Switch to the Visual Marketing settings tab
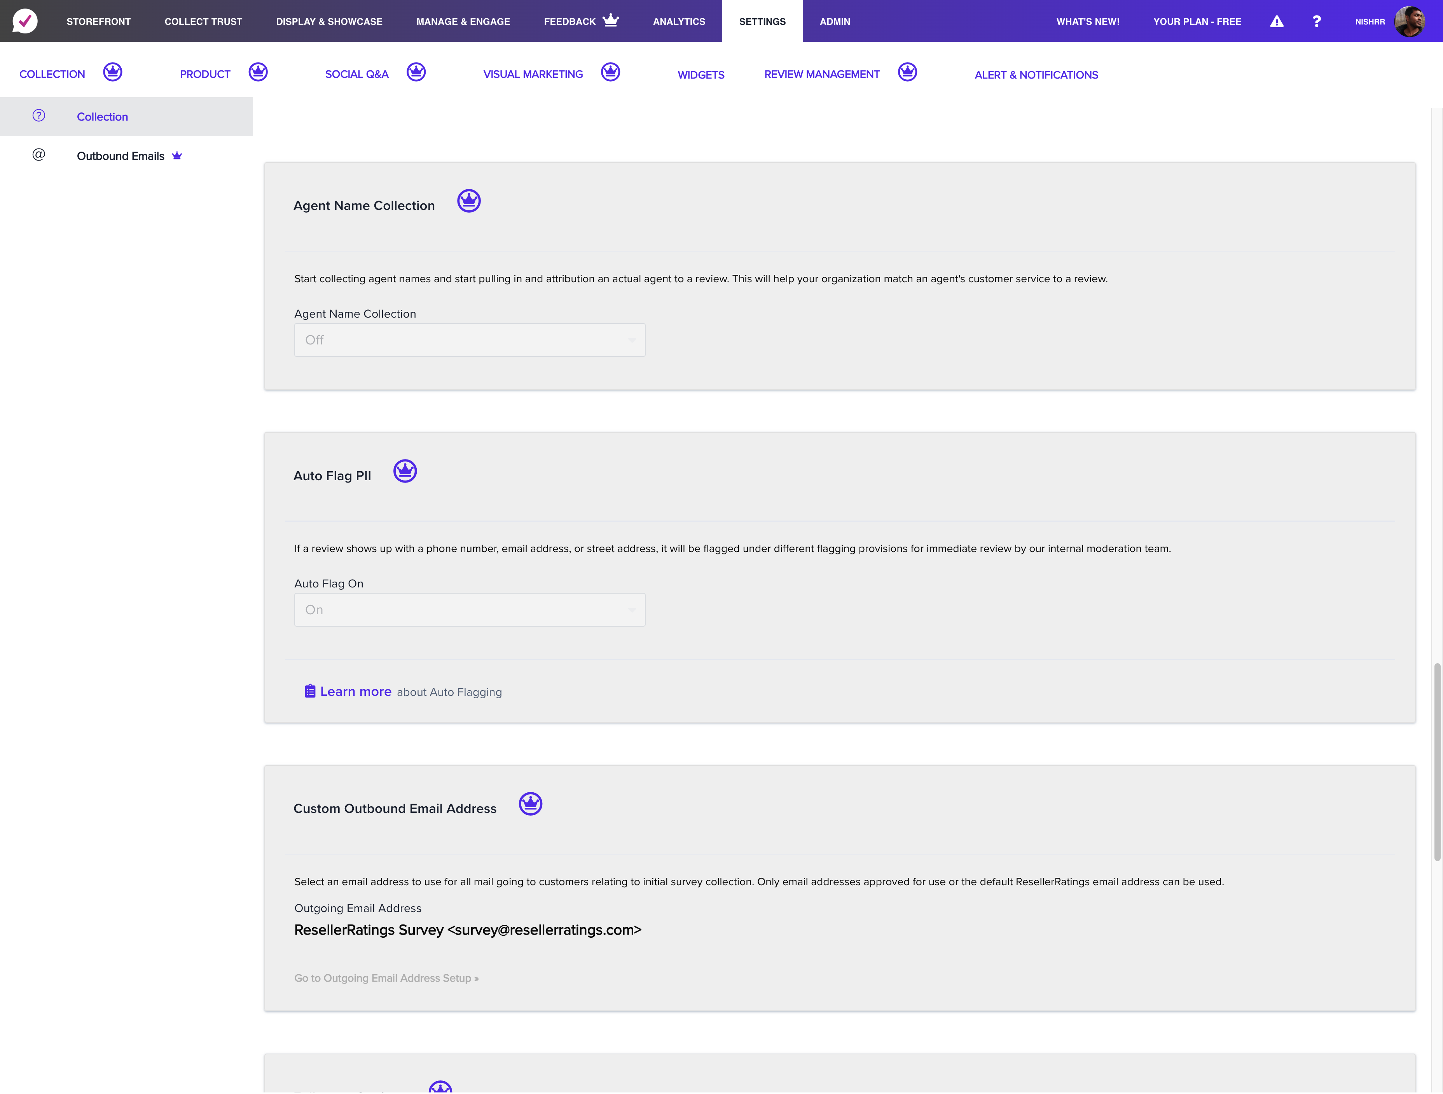 pyautogui.click(x=533, y=74)
